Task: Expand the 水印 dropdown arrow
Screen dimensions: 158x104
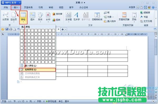Action: [48, 22]
